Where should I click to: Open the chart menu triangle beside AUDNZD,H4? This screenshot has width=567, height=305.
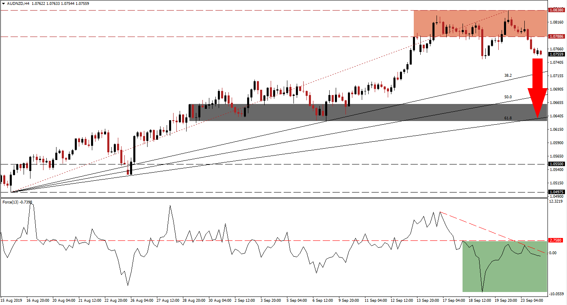tap(3, 3)
